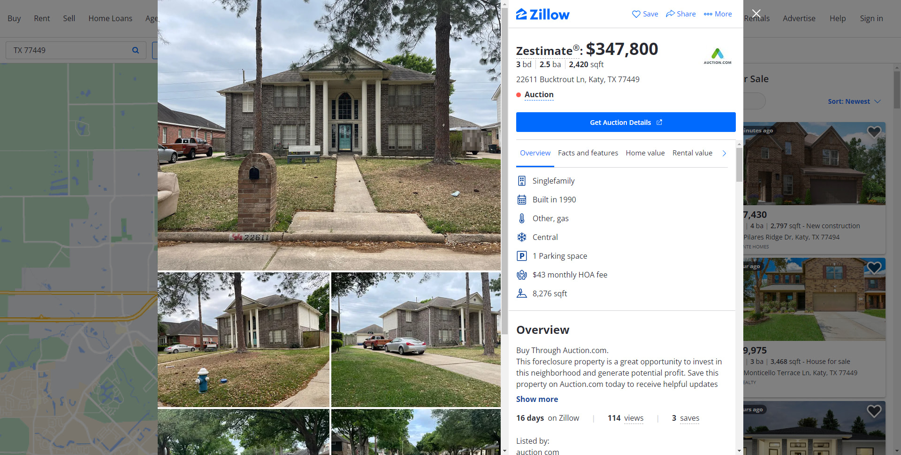Viewport: 901px width, 455px height.
Task: Favorite the Monticello Terrace Ln listing
Action: 874,268
